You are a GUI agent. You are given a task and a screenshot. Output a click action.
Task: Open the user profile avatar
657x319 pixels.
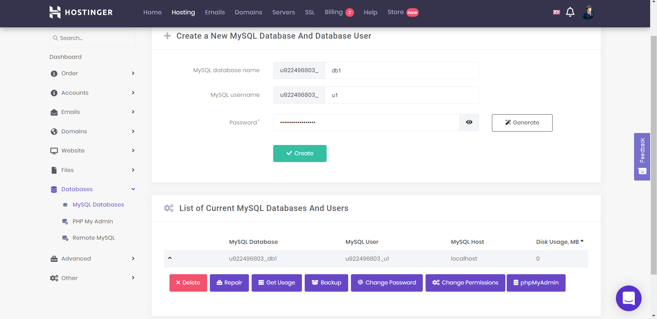tap(588, 12)
